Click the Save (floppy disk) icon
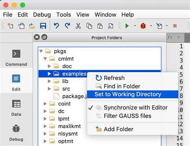Image resolution: width=190 pixels, height=146 pixels. coord(43,26)
